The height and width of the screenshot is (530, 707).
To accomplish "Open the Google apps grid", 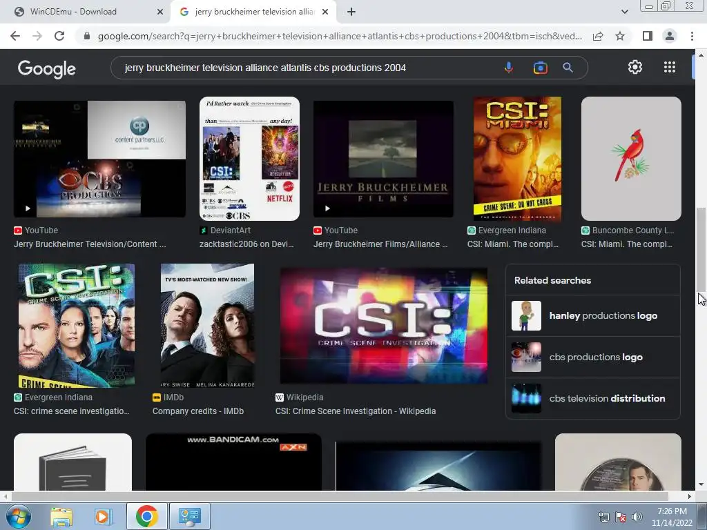I will tap(670, 67).
